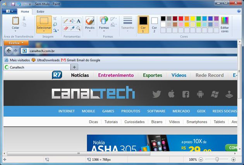Viewport: 244px width, 165px height.
Task: Pick the black color swatch
Action: point(163,19)
